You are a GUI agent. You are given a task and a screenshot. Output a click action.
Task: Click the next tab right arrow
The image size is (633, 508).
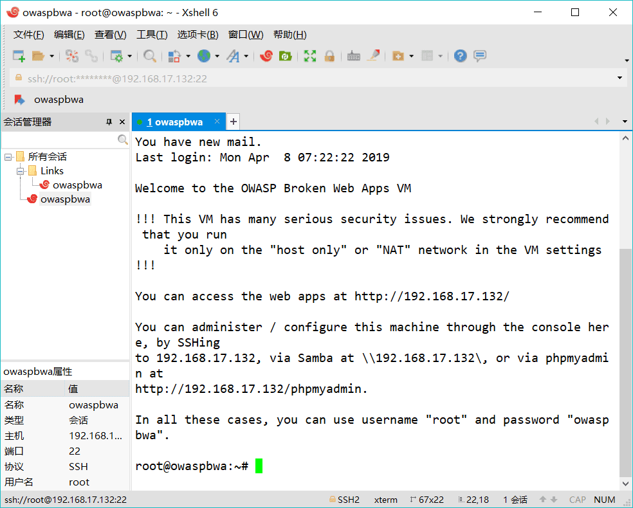point(607,122)
